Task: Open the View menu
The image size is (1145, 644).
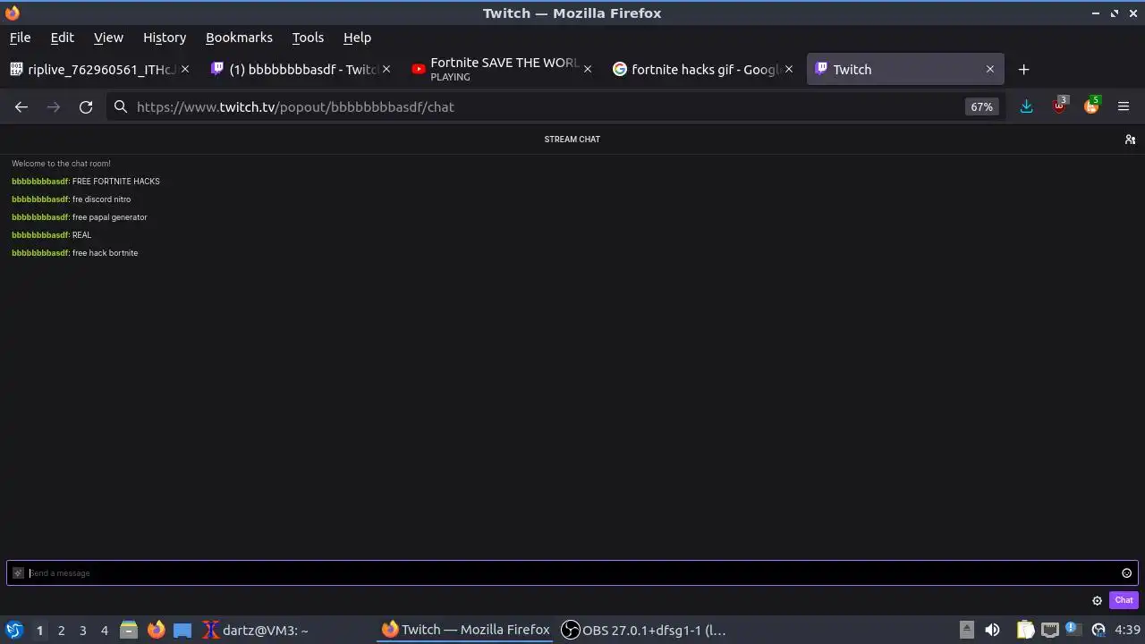Action: (x=108, y=38)
